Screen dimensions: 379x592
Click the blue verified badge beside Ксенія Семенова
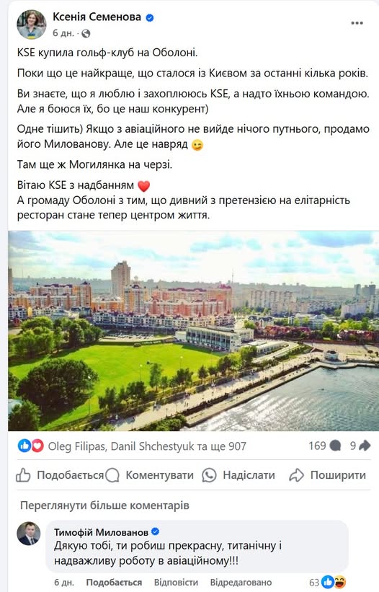click(150, 17)
